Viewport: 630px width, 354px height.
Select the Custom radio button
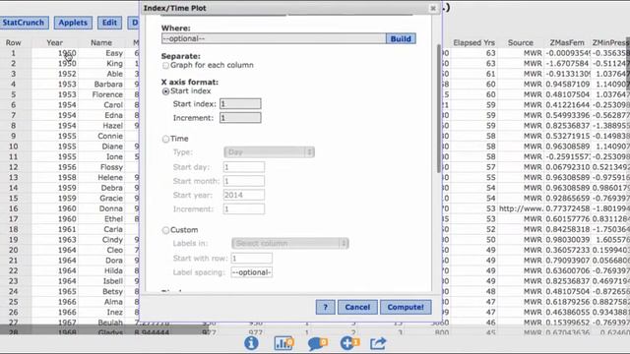coord(165,230)
